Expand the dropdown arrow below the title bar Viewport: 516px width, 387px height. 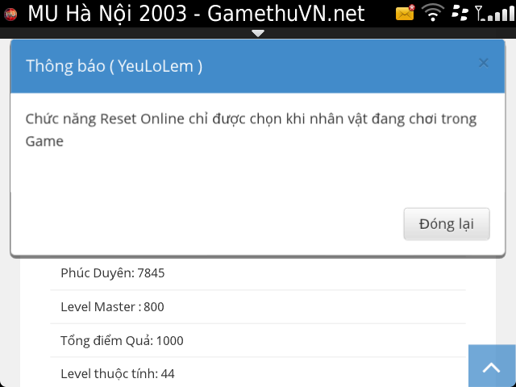pyautogui.click(x=258, y=33)
